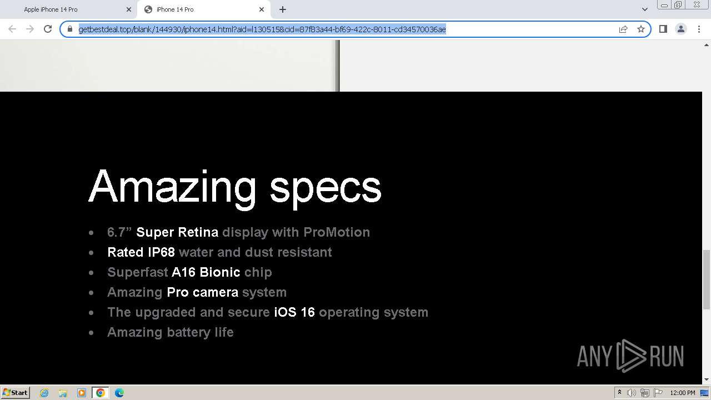Open the volume control in tray
The width and height of the screenshot is (711, 400).
pyautogui.click(x=632, y=393)
